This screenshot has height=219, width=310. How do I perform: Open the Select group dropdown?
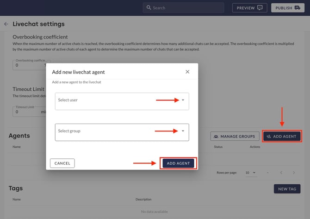point(183,131)
